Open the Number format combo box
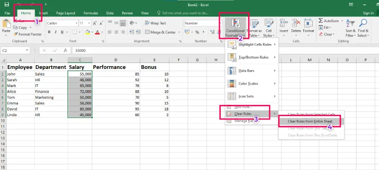This screenshot has height=170, width=379. point(203,23)
